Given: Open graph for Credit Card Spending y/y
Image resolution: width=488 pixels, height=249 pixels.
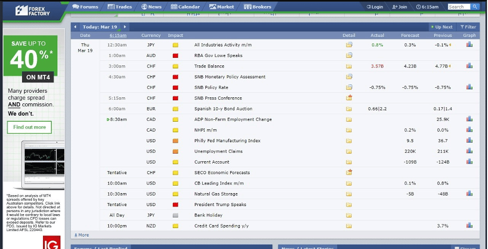Looking at the screenshot, I should click(x=469, y=226).
